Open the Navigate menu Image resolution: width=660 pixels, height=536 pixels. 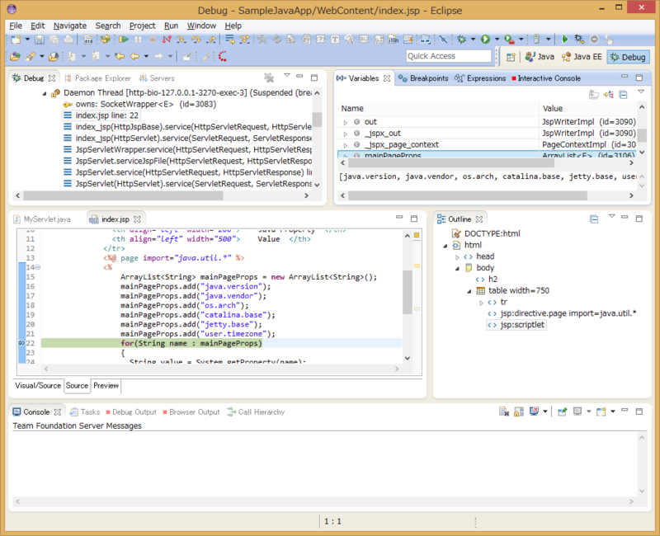[69, 26]
